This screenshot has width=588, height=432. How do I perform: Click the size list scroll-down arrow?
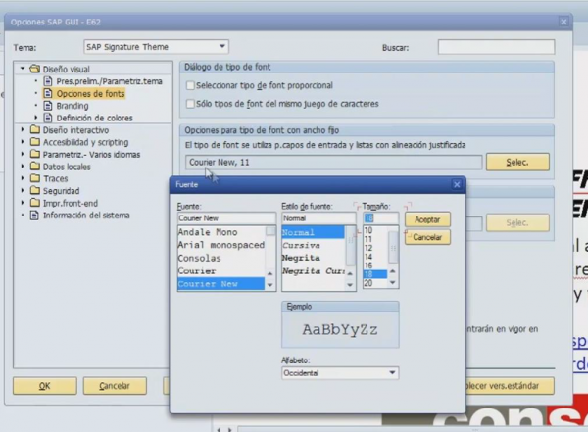click(393, 283)
